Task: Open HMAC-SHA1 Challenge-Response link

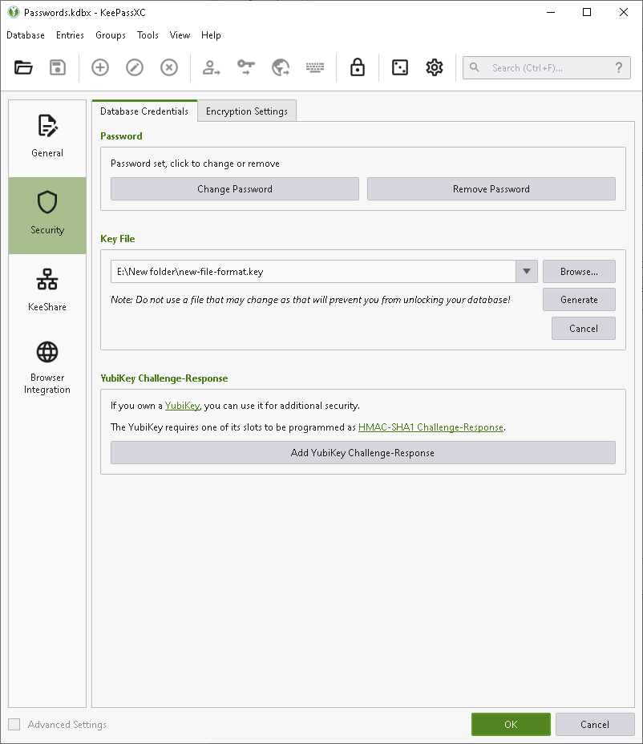Action: click(431, 427)
